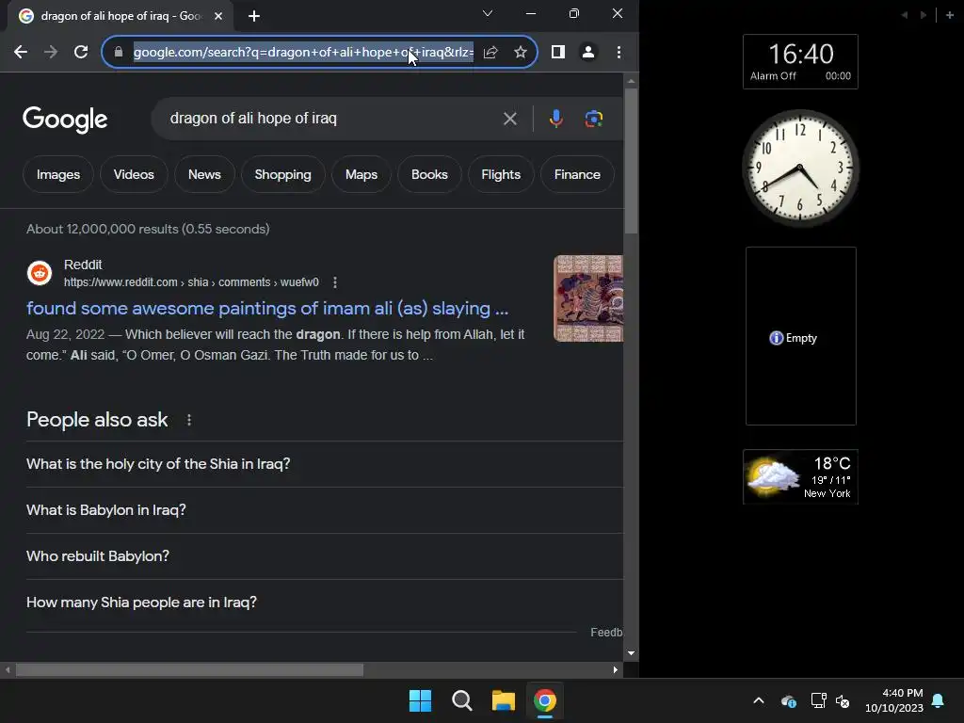Viewport: 964px width, 723px height.
Task: Open the New York weather widget
Action: click(800, 477)
